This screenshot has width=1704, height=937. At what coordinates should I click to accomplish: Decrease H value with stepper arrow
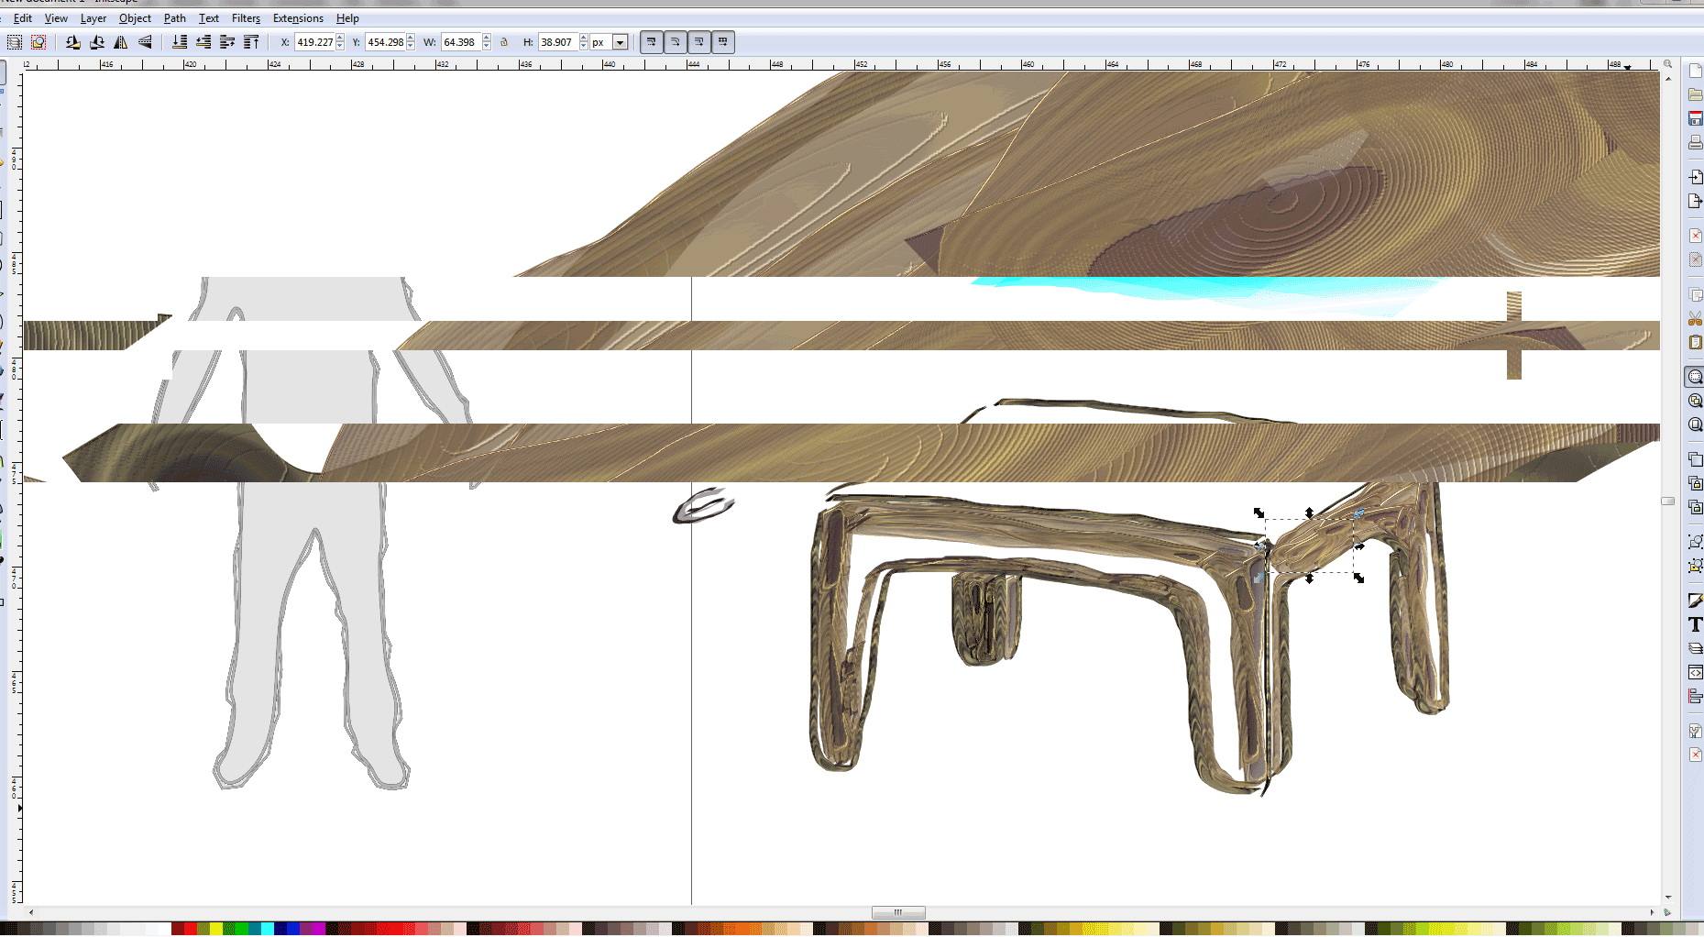coord(584,47)
